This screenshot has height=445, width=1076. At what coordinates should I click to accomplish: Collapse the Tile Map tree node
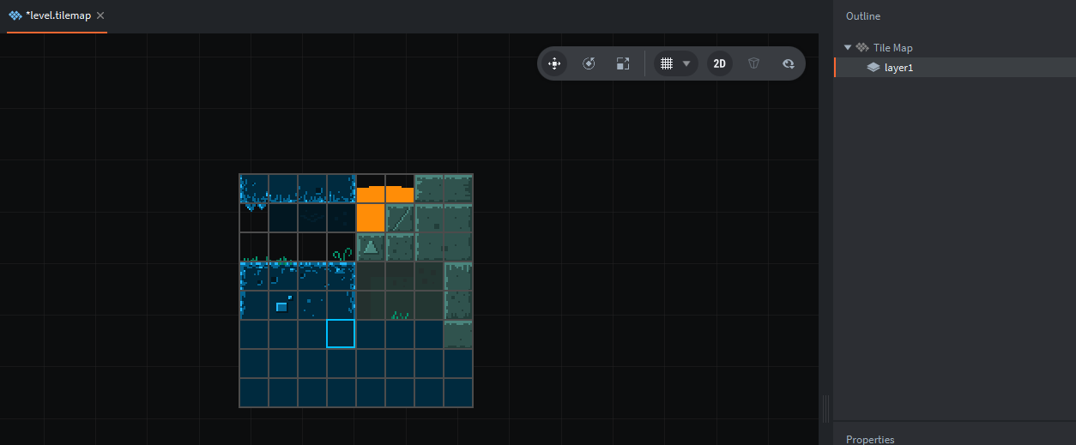click(x=848, y=48)
